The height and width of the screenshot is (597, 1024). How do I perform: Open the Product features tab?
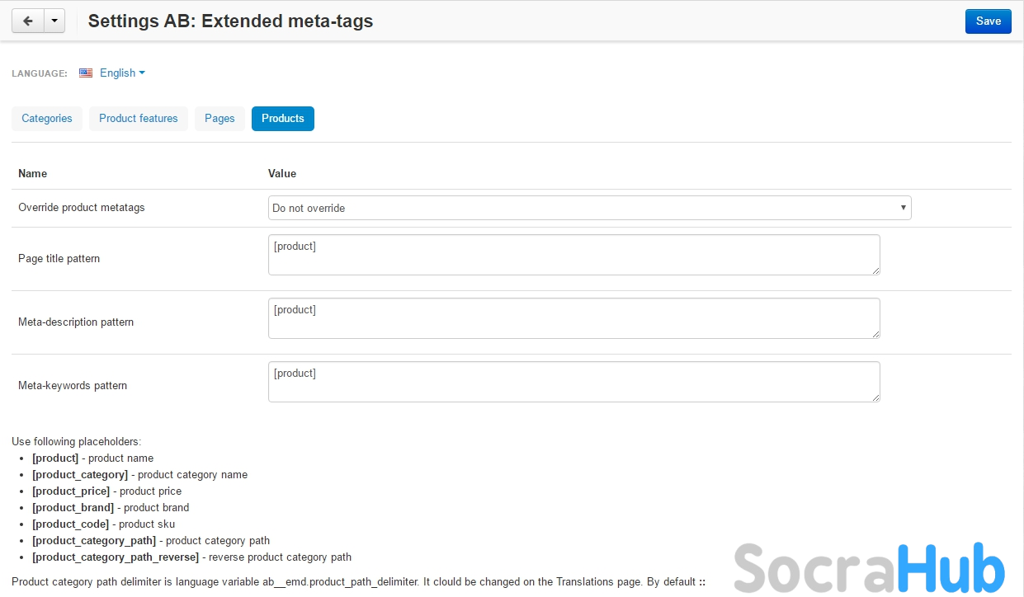click(x=139, y=119)
